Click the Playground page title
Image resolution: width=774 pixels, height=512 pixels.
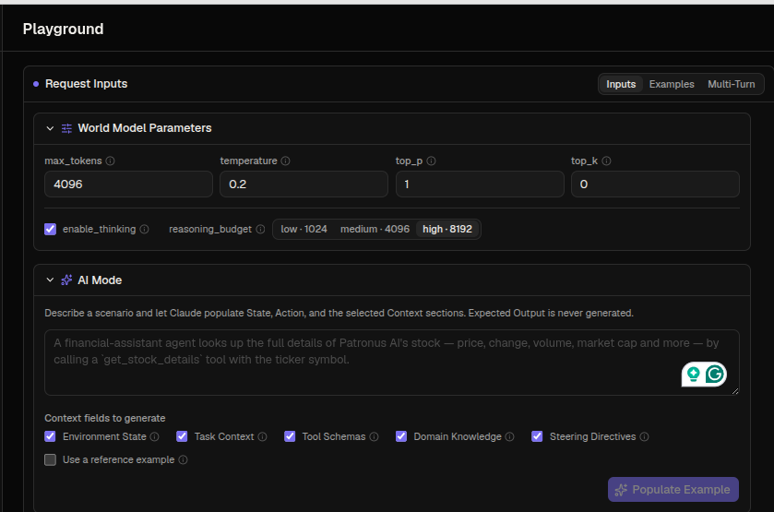(63, 30)
